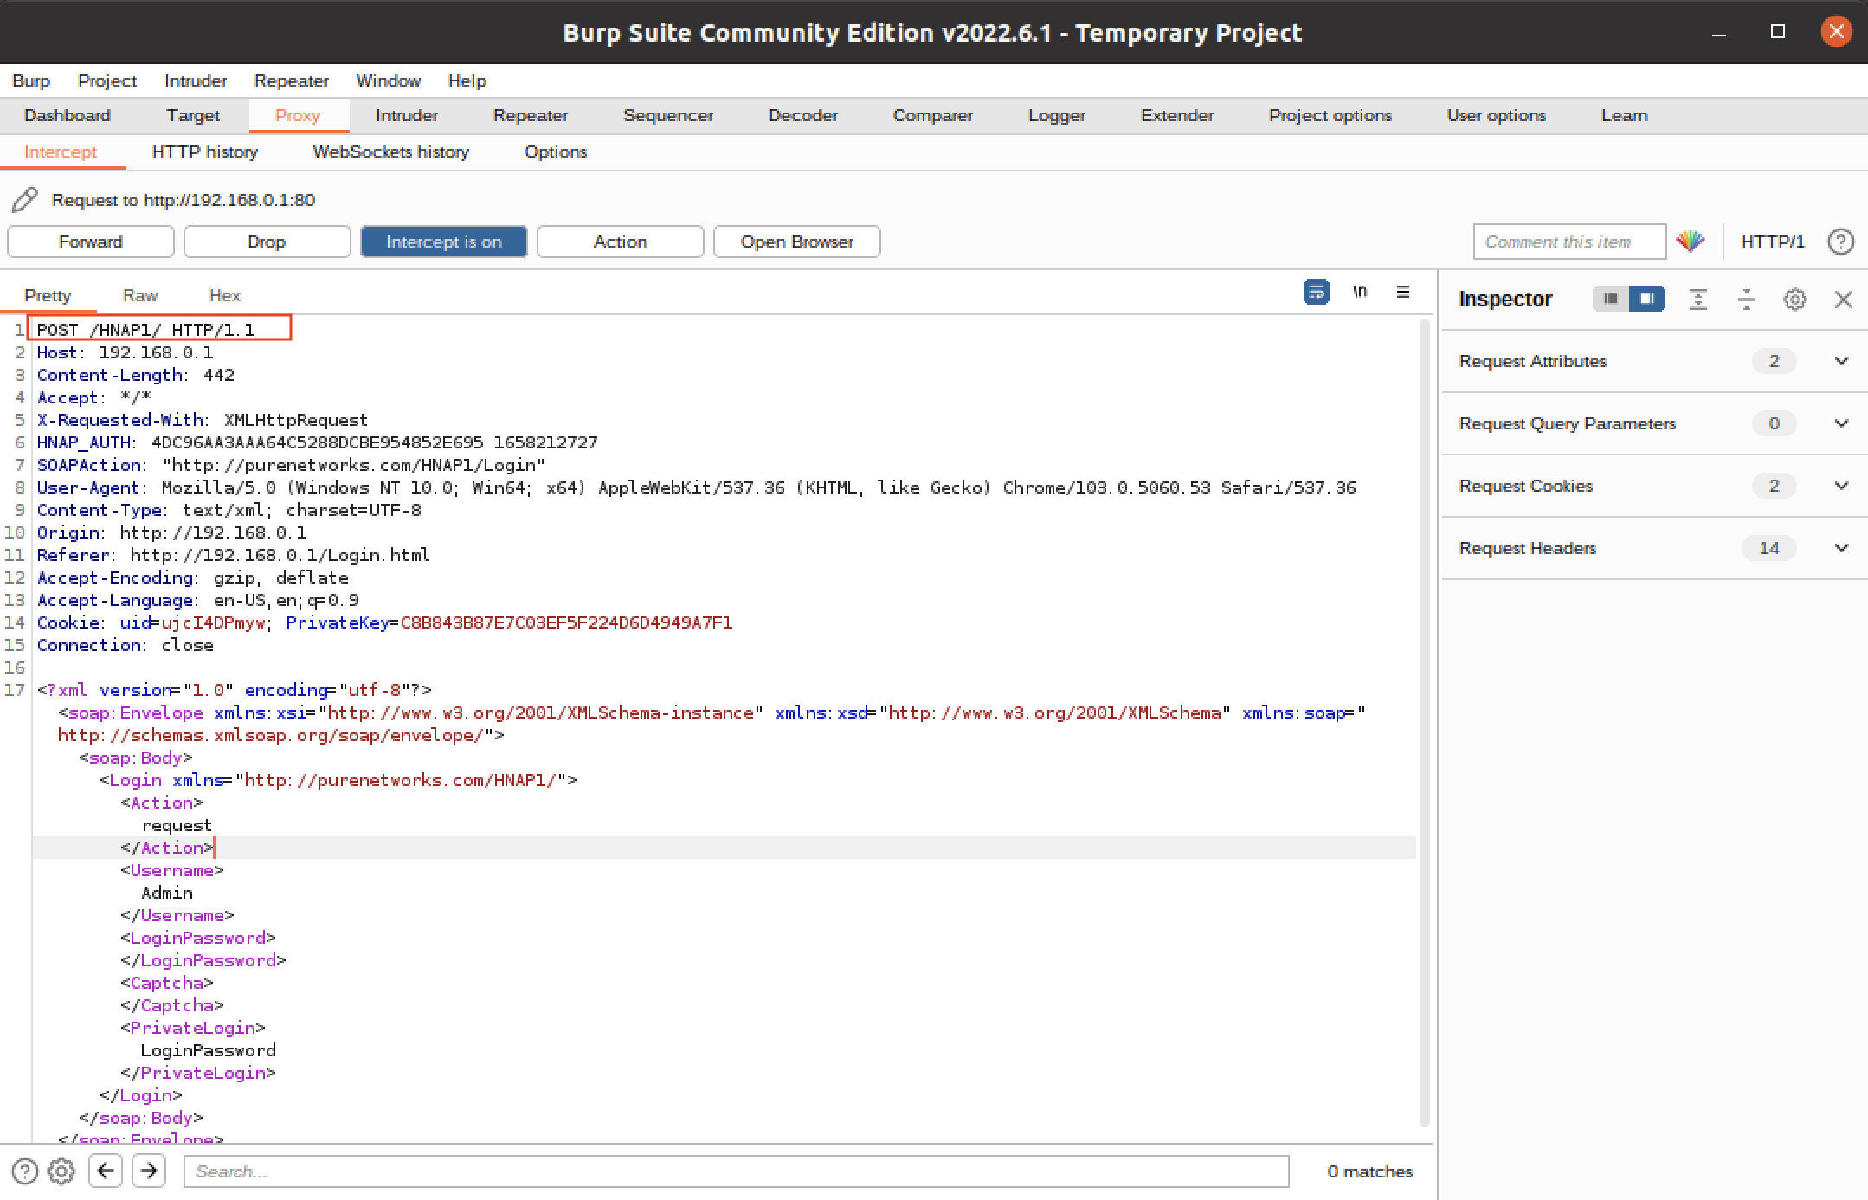Open the Intruder menu in menu bar
This screenshot has width=1868, height=1200.
[196, 81]
